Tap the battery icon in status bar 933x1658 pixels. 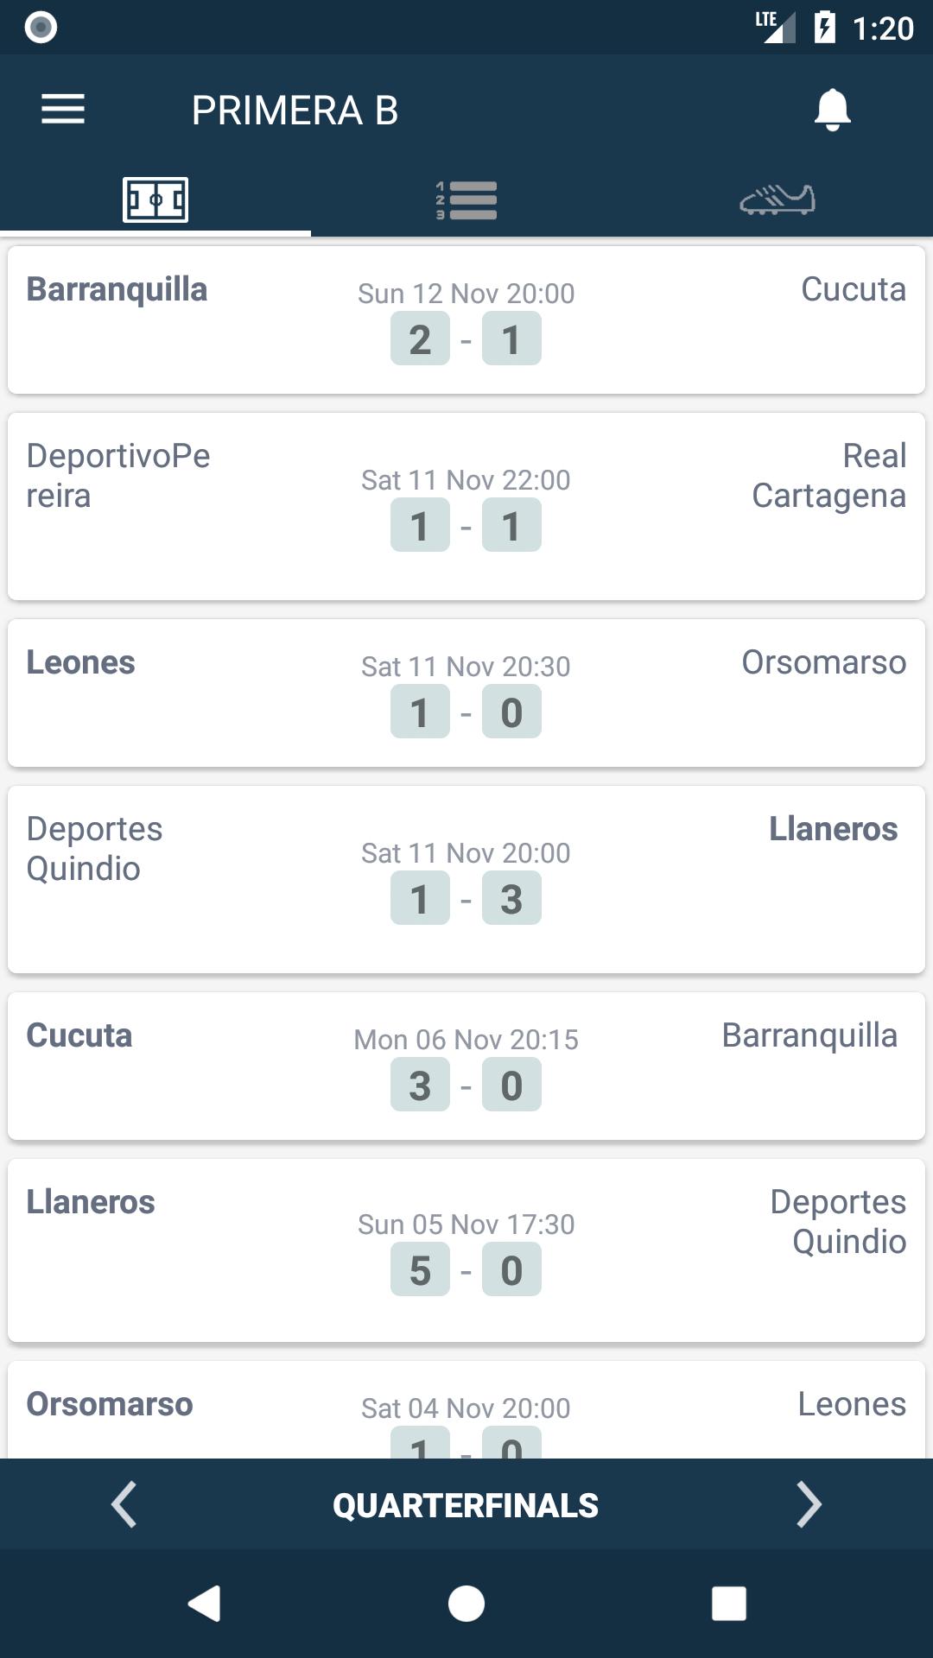[x=825, y=28]
